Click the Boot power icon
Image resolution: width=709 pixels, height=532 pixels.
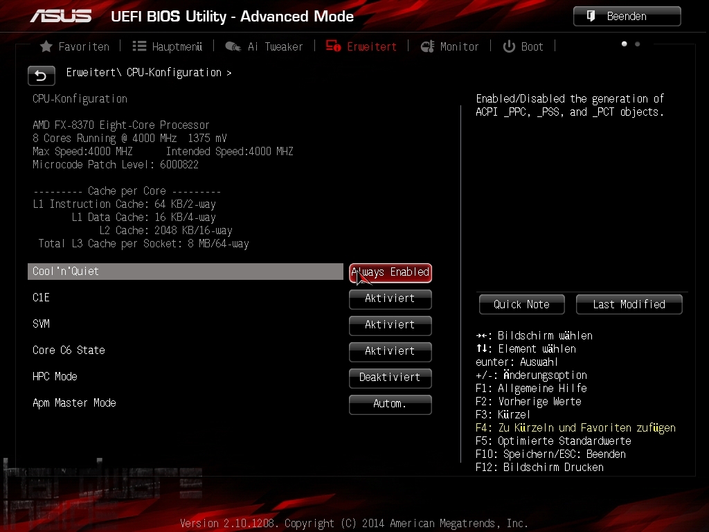(x=509, y=46)
